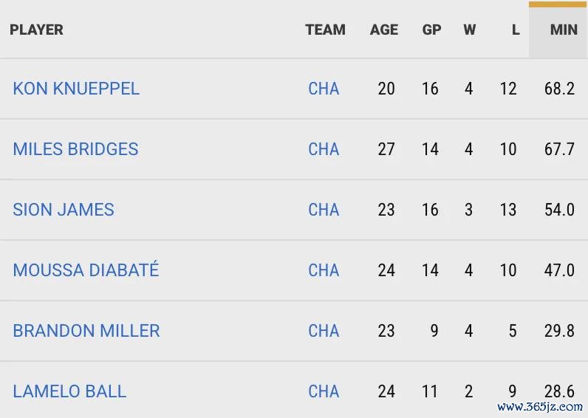Sort table by MIN column header

point(564,30)
